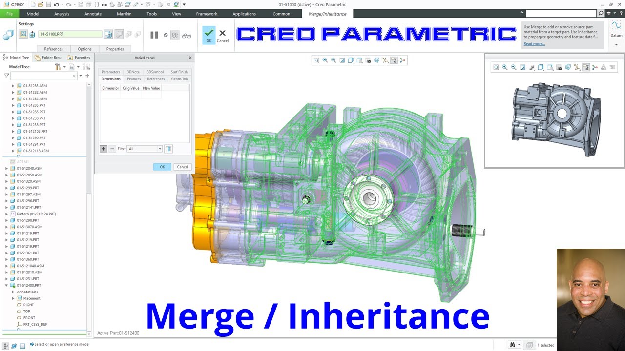625x351 pixels.
Task: Close the Varied Items dialog
Action: 190,58
